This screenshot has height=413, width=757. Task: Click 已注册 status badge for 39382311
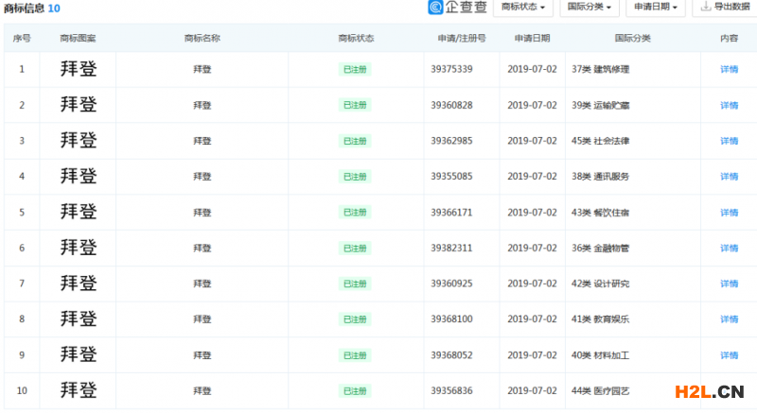coord(355,249)
